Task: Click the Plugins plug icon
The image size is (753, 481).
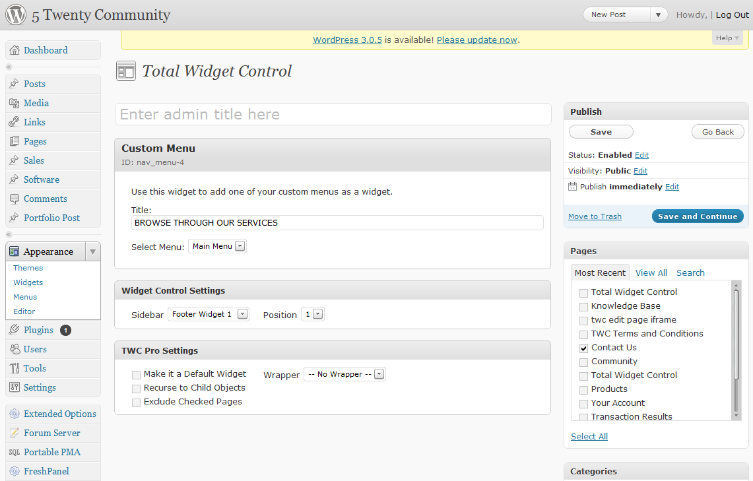Action: pyautogui.click(x=15, y=330)
